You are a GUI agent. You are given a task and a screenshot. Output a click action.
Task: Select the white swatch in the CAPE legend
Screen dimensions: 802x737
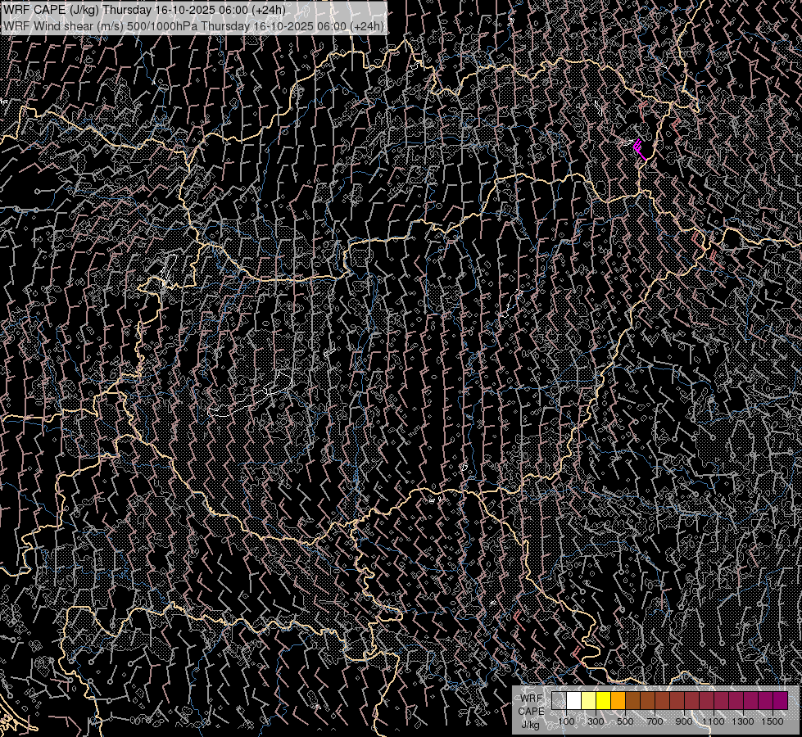[573, 701]
